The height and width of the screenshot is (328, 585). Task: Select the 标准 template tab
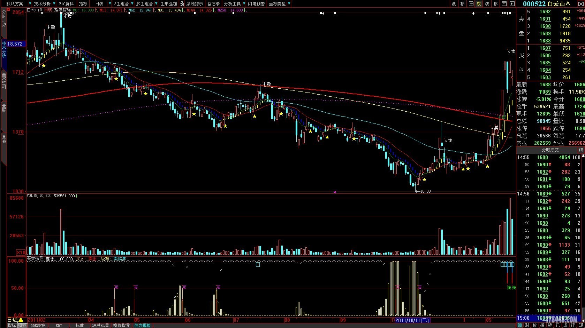pos(79,326)
